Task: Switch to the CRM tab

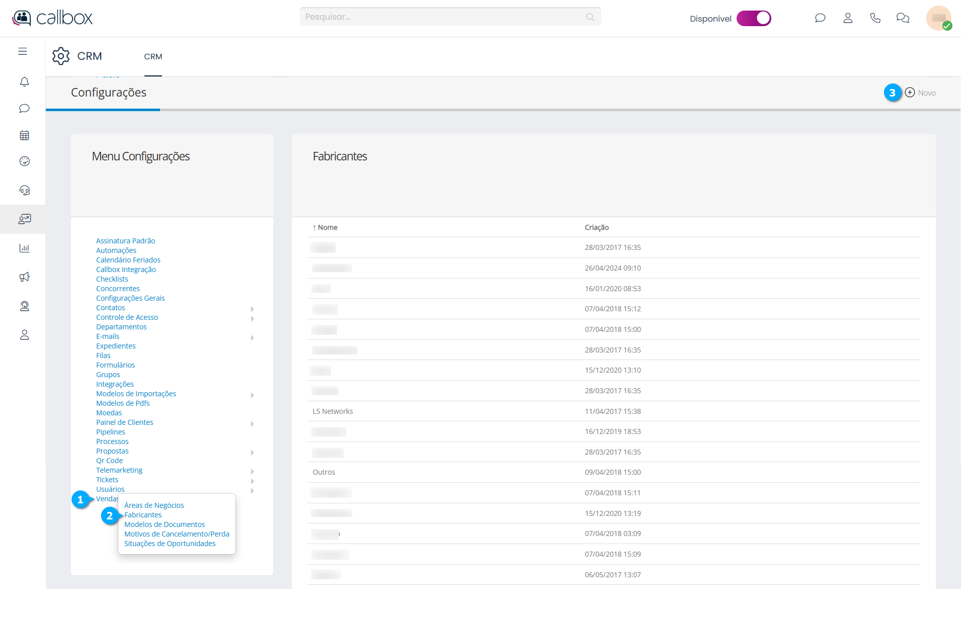Action: (x=153, y=57)
